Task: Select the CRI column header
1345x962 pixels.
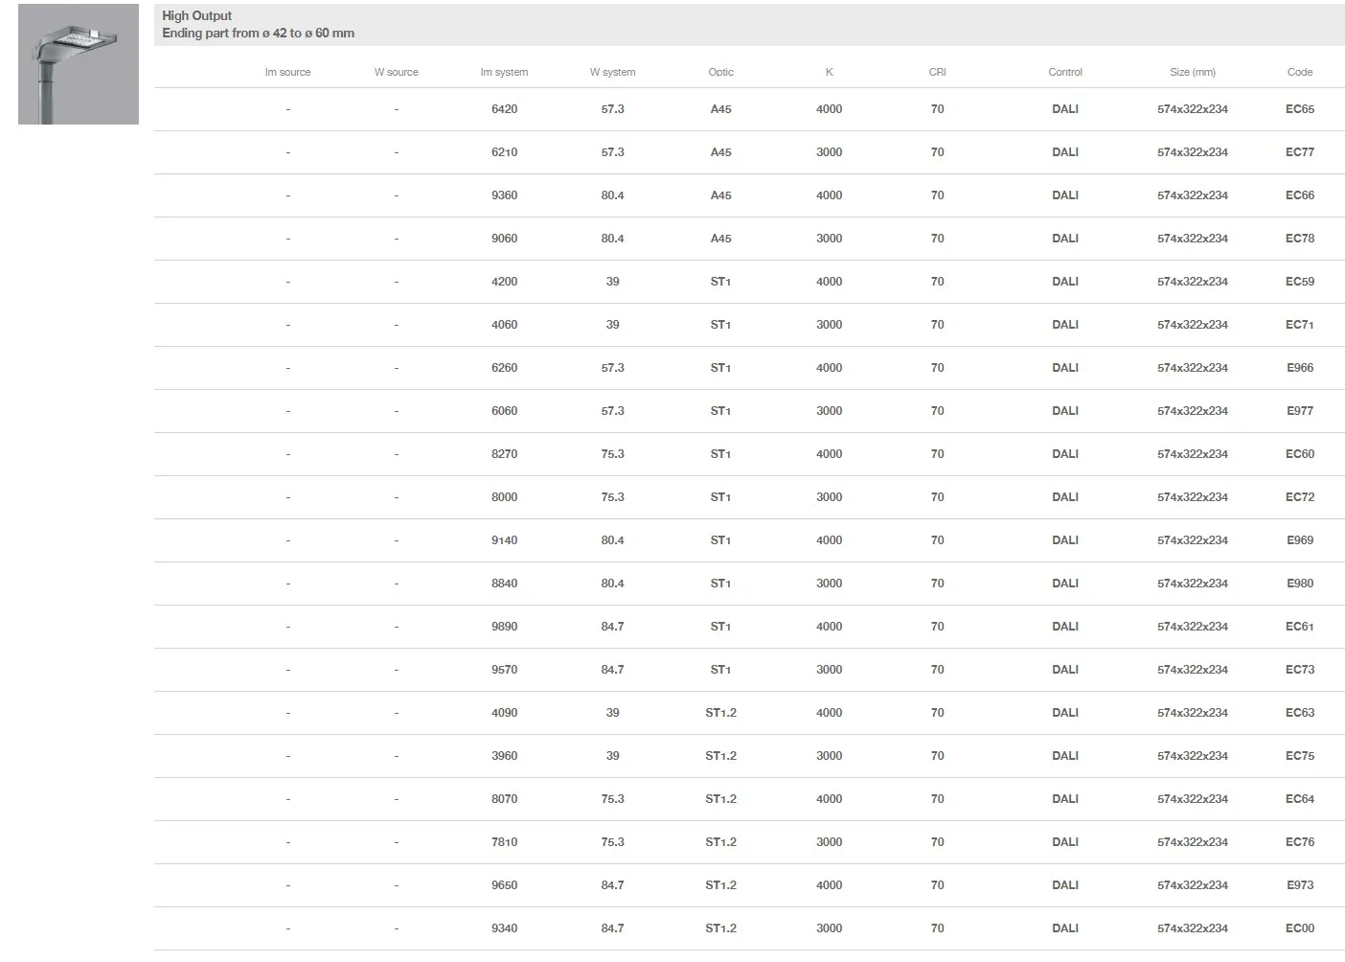Action: (937, 72)
